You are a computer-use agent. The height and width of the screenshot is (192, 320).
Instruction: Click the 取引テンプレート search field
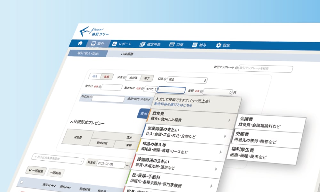265,69
